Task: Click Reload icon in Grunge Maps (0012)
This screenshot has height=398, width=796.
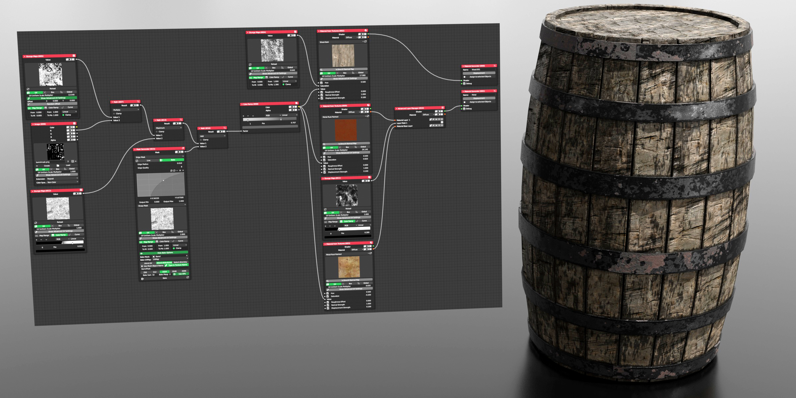Action: click(x=36, y=223)
